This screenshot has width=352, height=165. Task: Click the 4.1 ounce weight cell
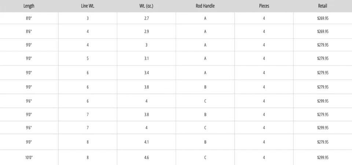tap(146, 142)
